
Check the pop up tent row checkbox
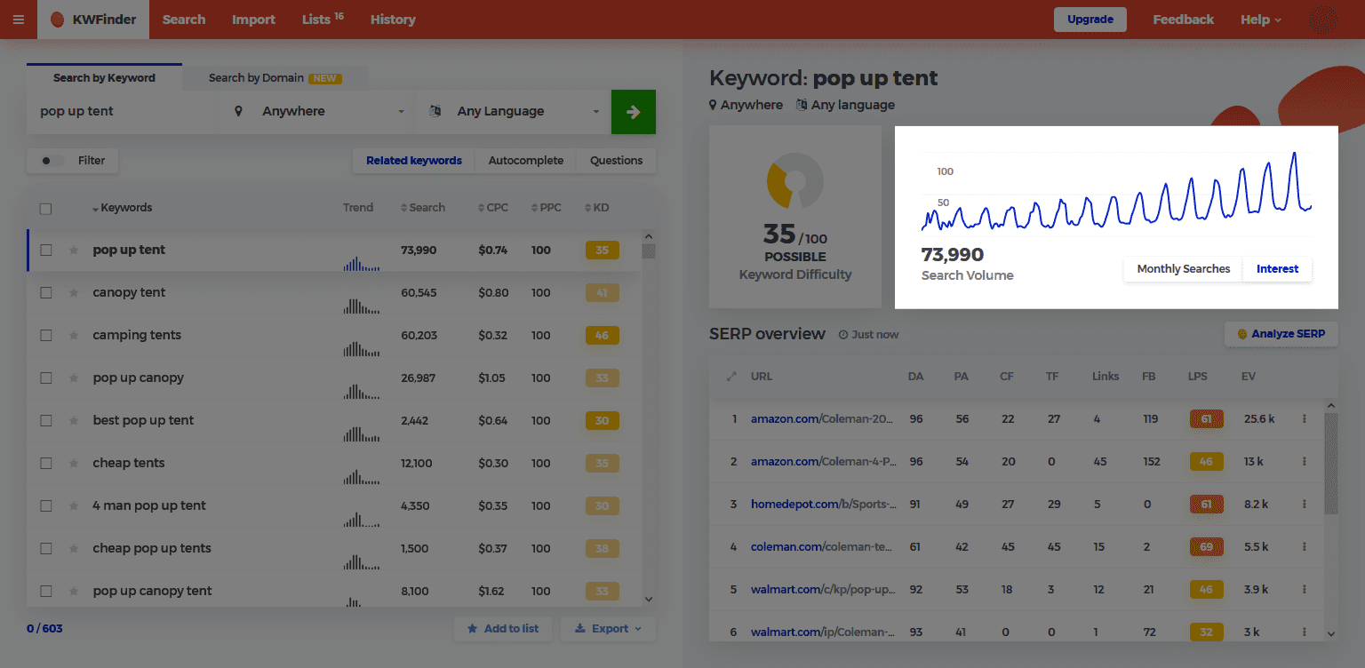(46, 250)
